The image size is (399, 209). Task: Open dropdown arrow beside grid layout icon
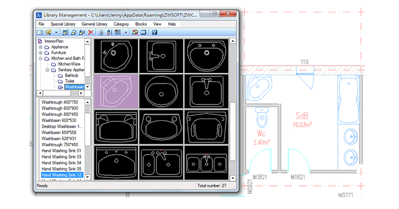point(126,32)
